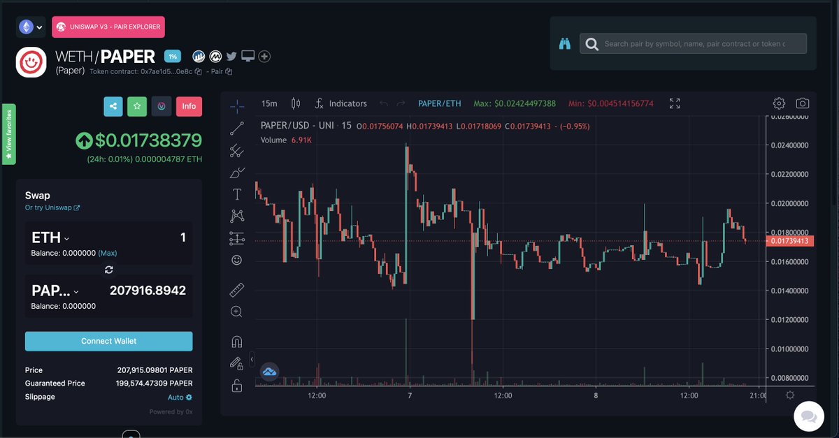The width and height of the screenshot is (839, 438).
Task: Click the PAPER amount field 207916.8942
Action: (x=148, y=291)
